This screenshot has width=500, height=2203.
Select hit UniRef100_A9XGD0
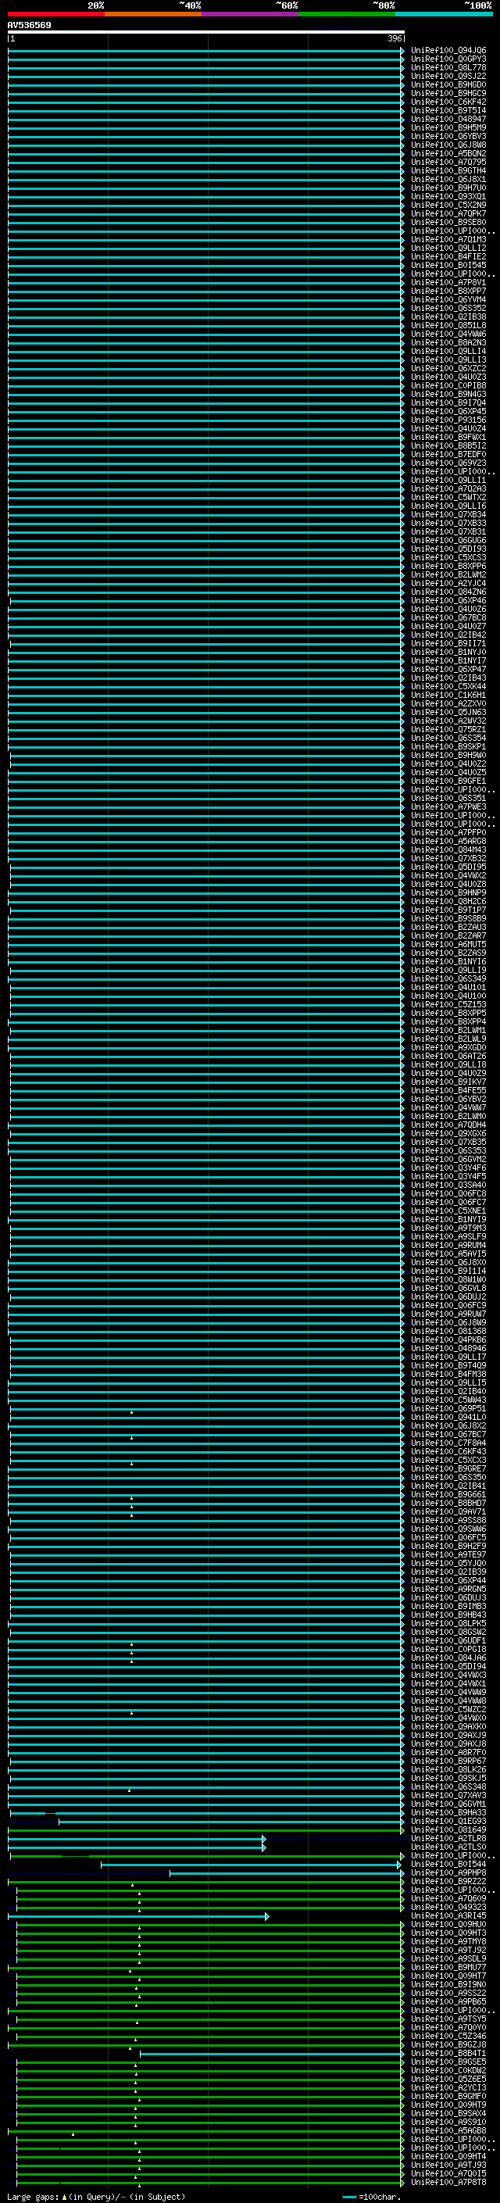click(x=448, y=1048)
